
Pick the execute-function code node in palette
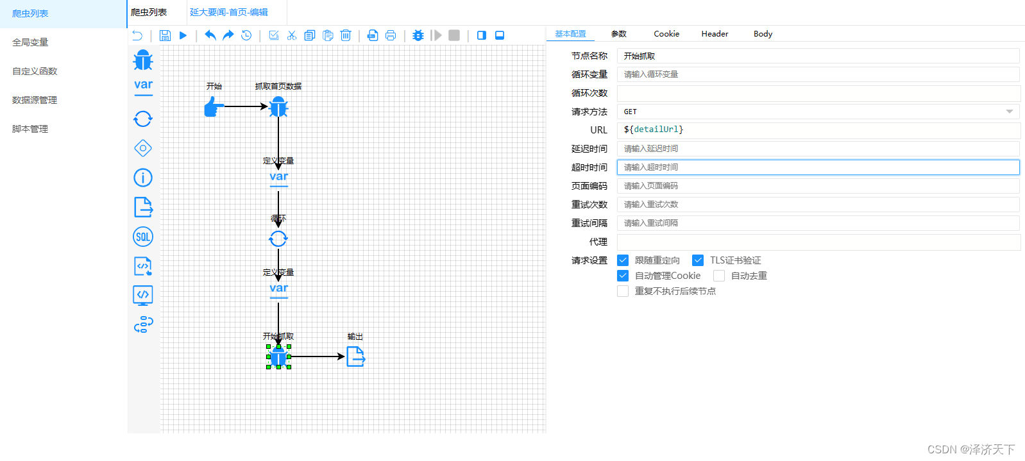[143, 266]
